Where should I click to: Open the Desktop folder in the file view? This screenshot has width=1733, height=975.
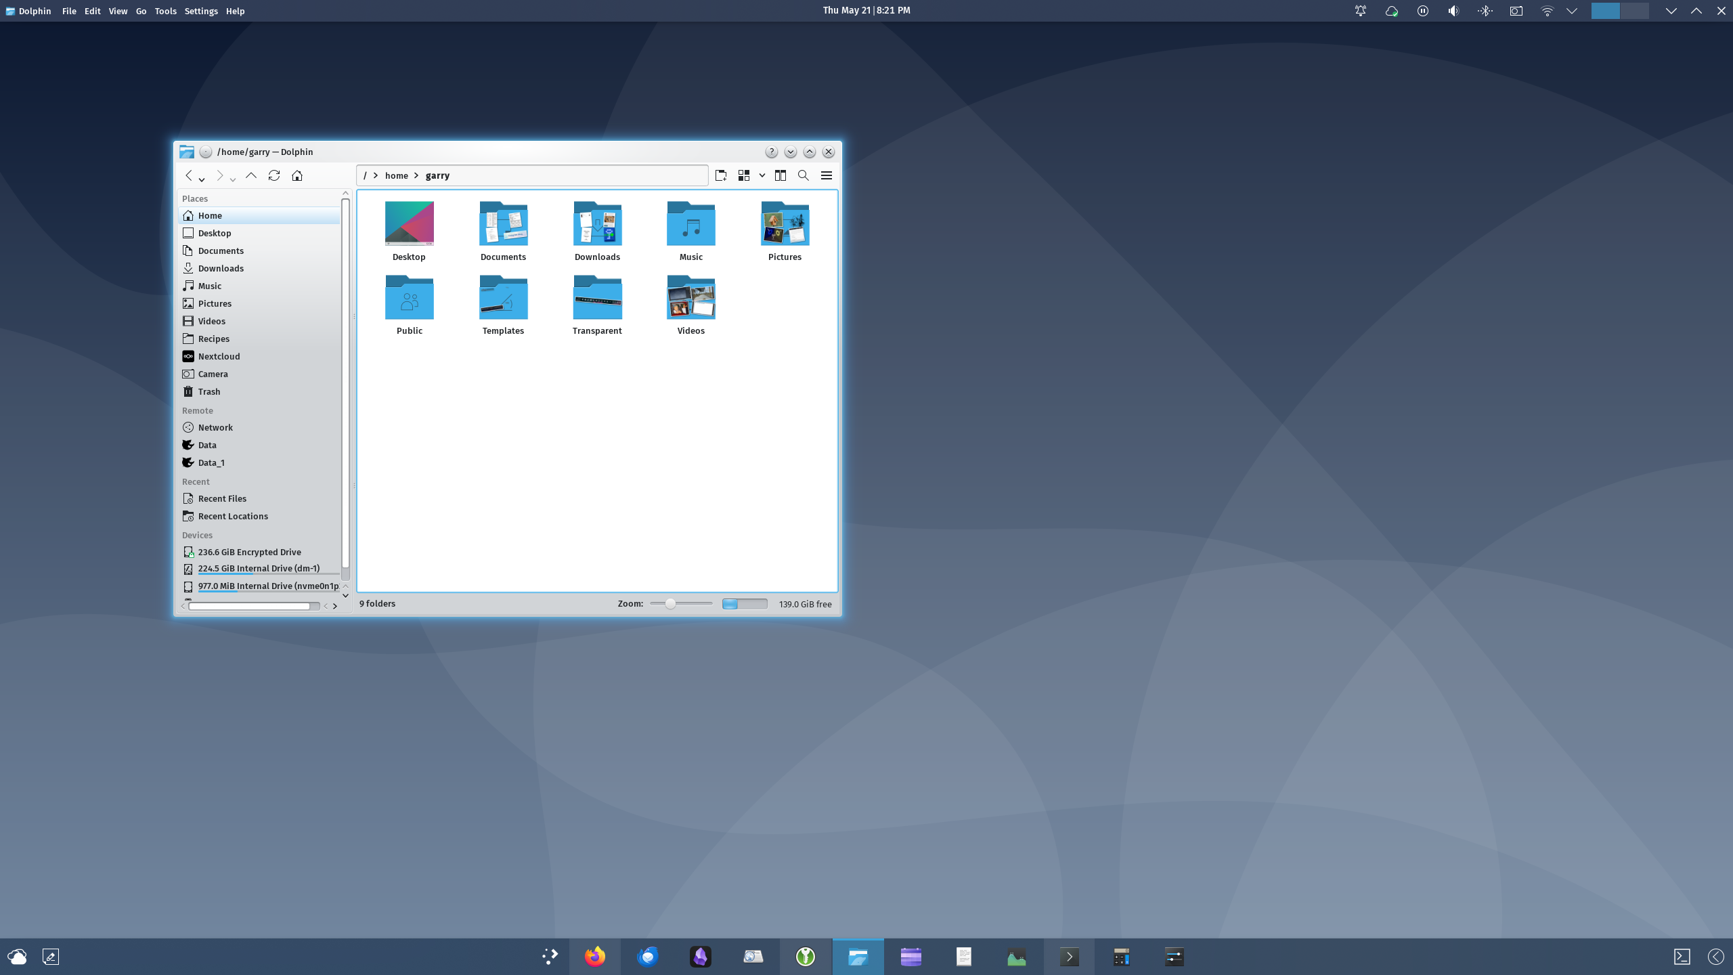tap(410, 231)
